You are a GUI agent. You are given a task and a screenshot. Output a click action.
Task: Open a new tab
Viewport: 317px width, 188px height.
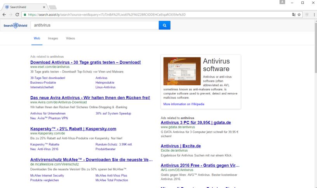point(53,7)
